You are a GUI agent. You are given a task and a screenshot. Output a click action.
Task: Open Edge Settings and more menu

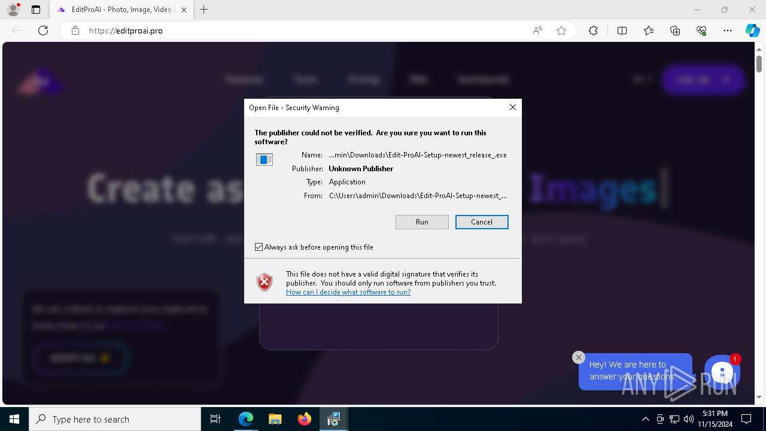pos(728,31)
